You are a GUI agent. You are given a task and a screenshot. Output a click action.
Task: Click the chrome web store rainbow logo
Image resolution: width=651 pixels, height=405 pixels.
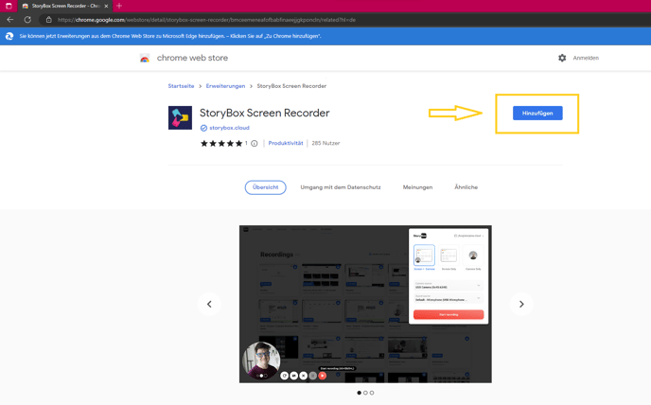pos(145,58)
